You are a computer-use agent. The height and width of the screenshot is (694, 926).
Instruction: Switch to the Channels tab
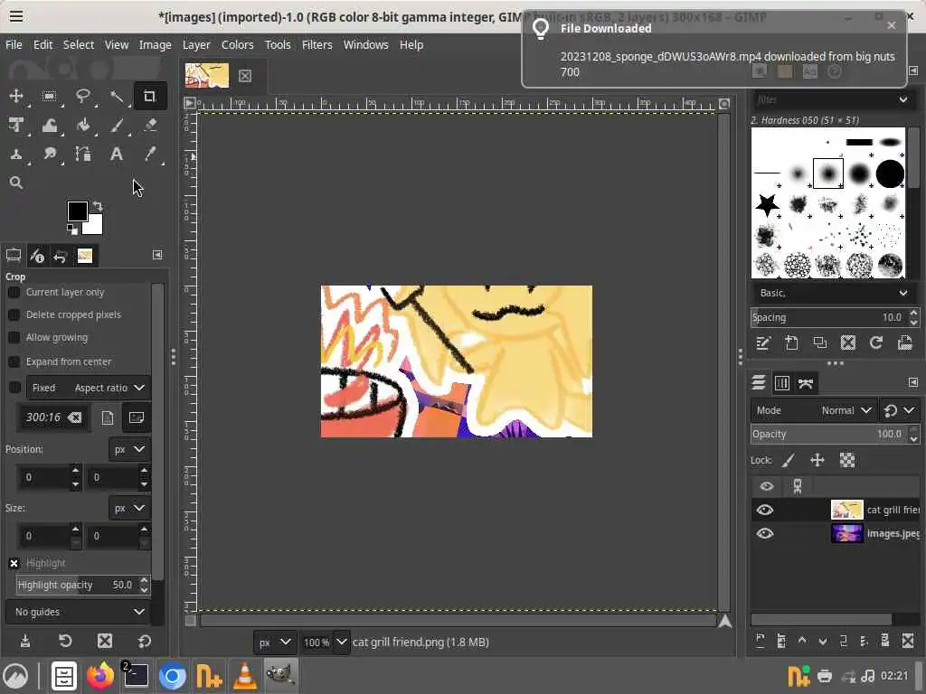(782, 383)
